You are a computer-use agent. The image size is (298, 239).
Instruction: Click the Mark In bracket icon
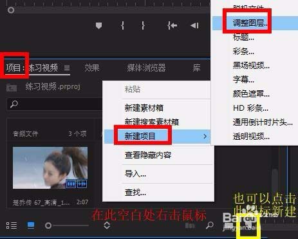(122, 26)
